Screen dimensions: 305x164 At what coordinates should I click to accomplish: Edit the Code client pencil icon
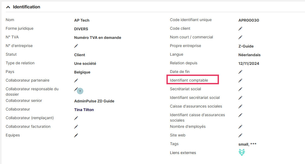coord(240,29)
